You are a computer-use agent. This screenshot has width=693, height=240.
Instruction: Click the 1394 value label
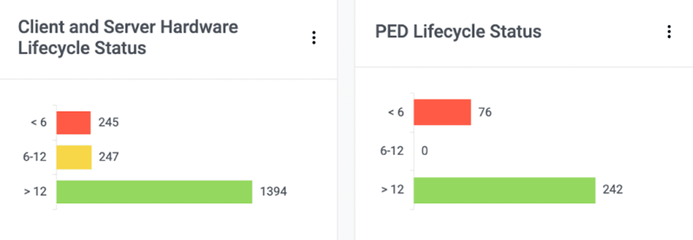[x=273, y=191]
